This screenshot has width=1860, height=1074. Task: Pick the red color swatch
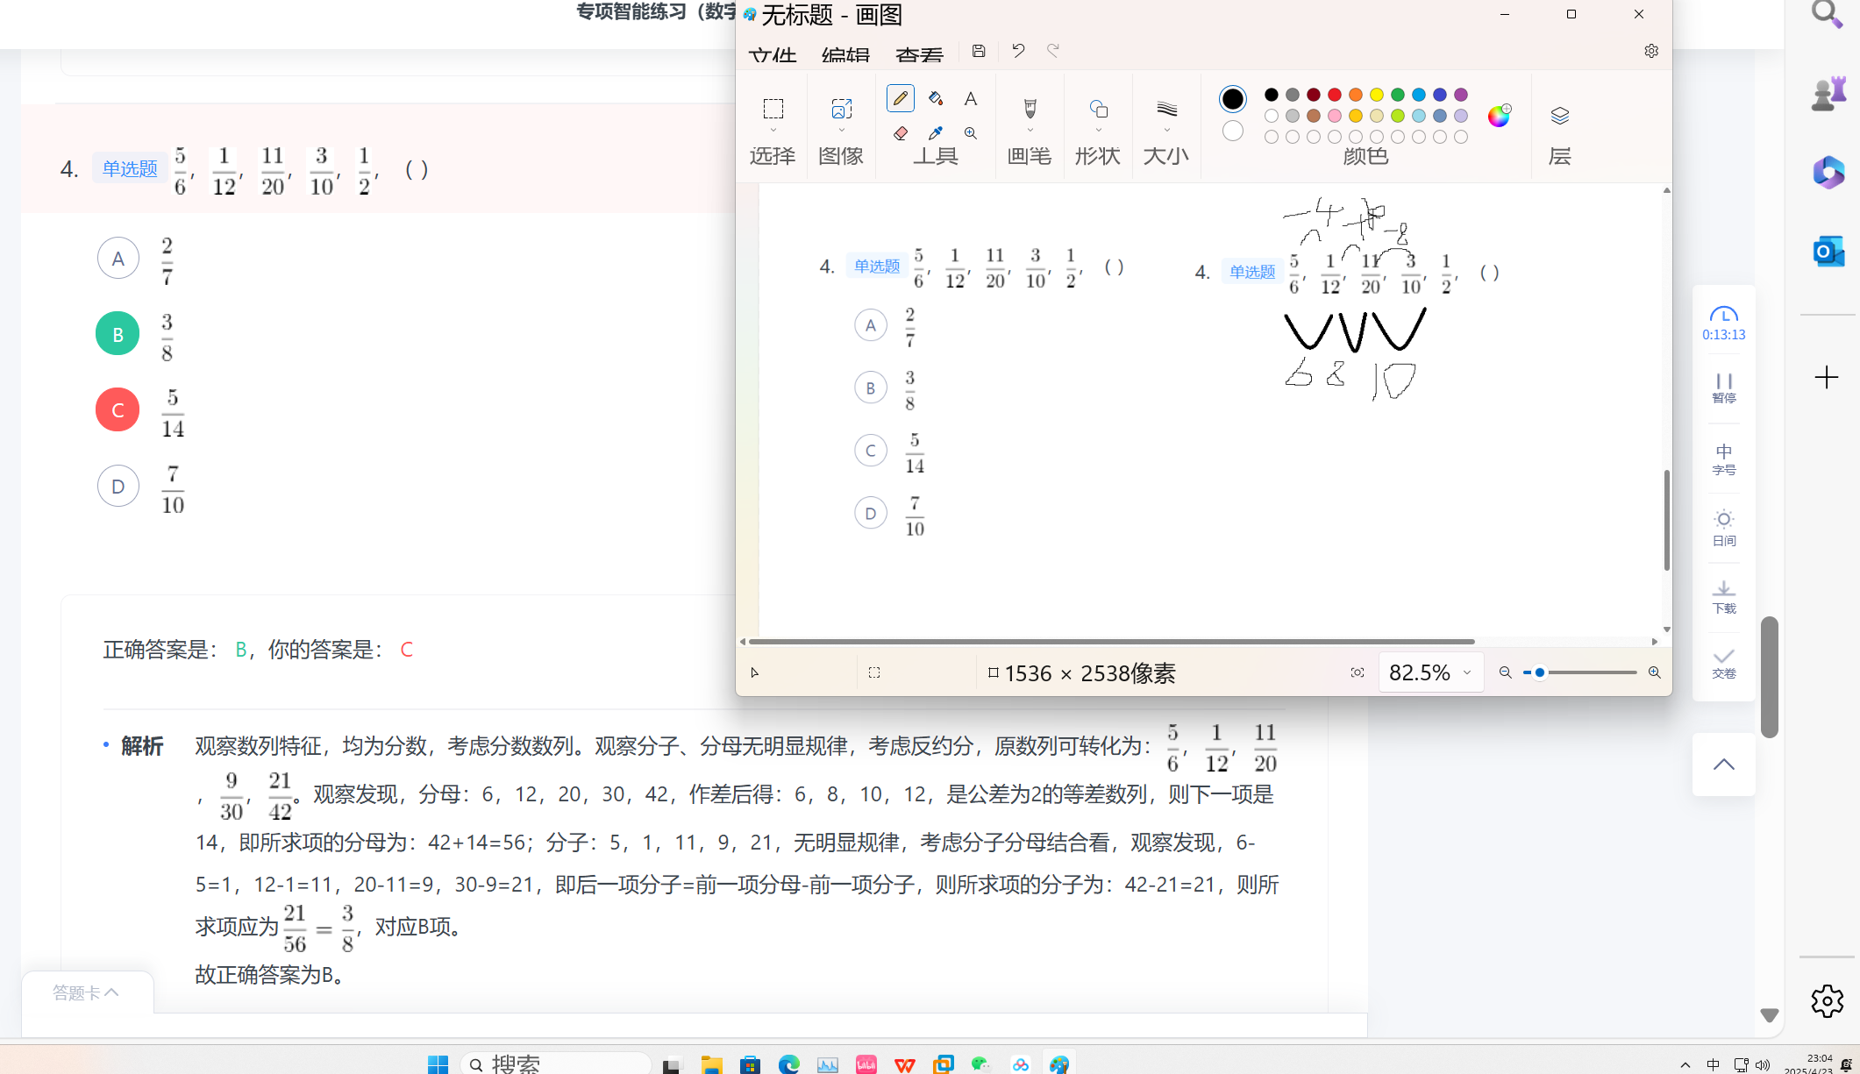pyautogui.click(x=1334, y=95)
